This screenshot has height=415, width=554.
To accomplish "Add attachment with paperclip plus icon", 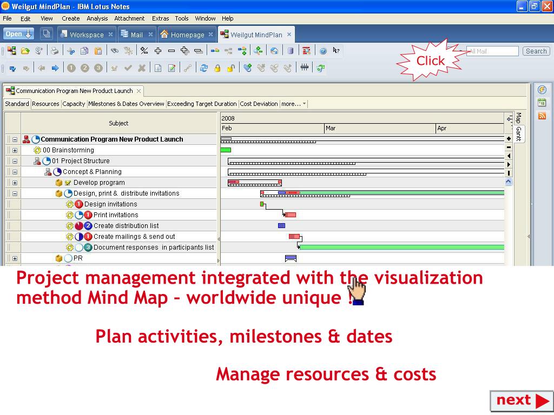I will pyautogui.click(x=247, y=68).
